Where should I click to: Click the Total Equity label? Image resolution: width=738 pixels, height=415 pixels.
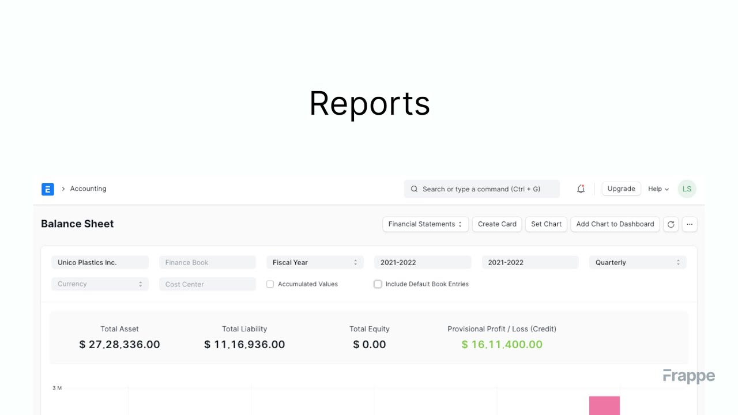tap(370, 329)
